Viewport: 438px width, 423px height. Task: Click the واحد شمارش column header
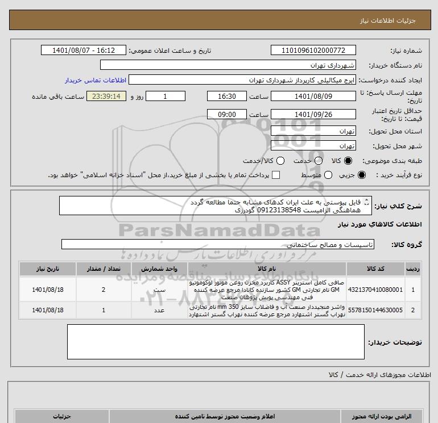tap(159, 269)
